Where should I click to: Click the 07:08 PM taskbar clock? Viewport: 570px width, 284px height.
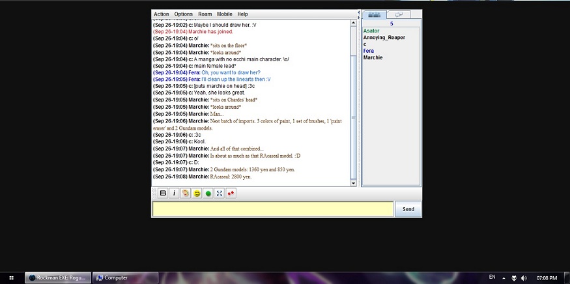point(547,278)
